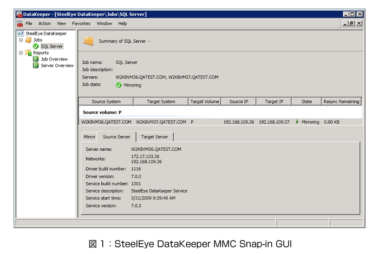The image size is (379, 254).
Task: Open the Server Overview report
Action: tap(57, 65)
